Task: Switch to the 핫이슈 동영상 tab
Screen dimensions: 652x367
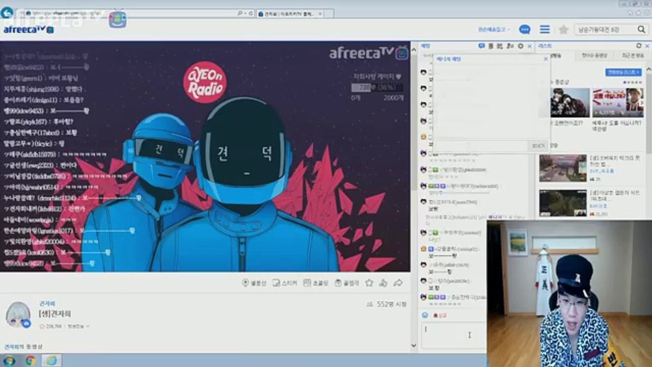Action: 594,55
